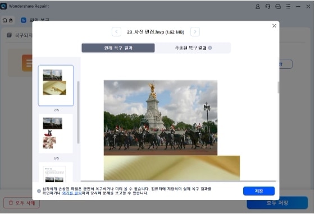Go to previous file with left arrow

coord(116,32)
